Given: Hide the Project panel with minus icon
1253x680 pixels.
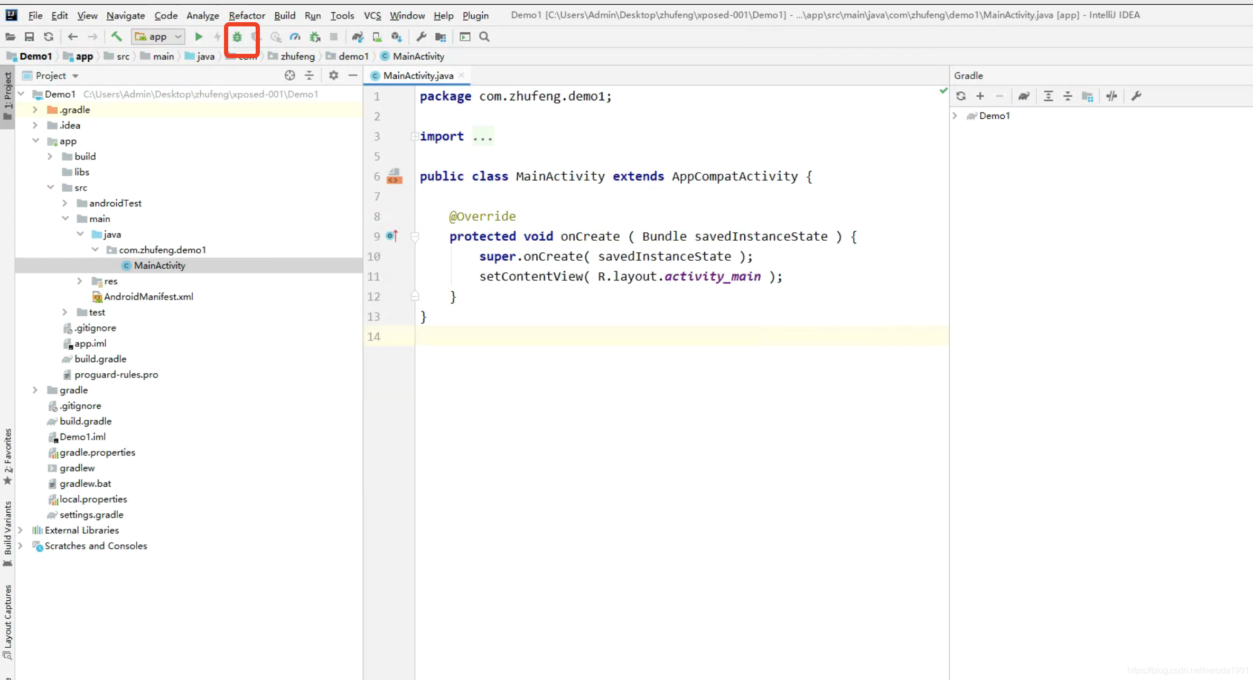Looking at the screenshot, I should [x=353, y=75].
